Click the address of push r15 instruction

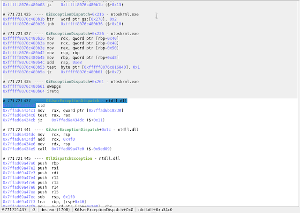[x=19, y=192]
